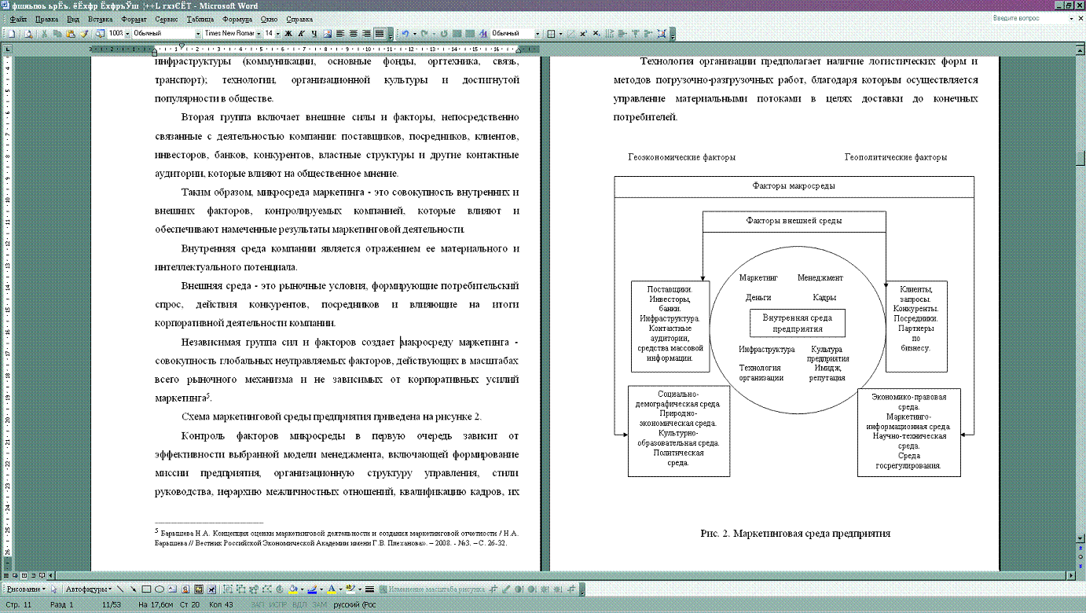Select the Format Painter brush icon

84,34
